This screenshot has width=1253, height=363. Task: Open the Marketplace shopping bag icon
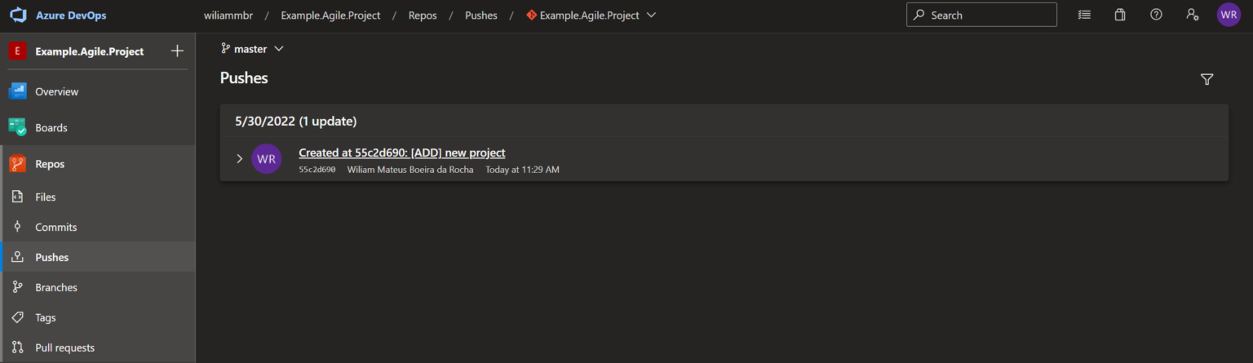[1120, 15]
